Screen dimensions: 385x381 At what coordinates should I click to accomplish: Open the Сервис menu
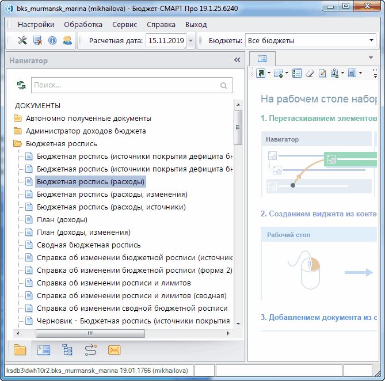point(124,25)
